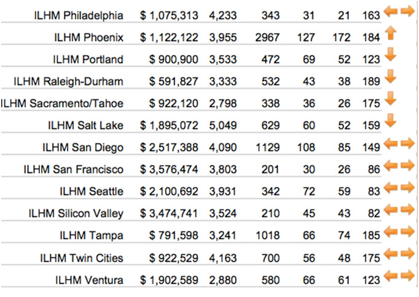Image resolution: width=419 pixels, height=297 pixels.
Task: Click the right arrow icon for ILHM Philadelphia
Action: (407, 12)
